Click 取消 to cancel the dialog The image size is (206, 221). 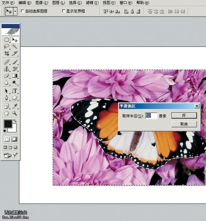184,124
